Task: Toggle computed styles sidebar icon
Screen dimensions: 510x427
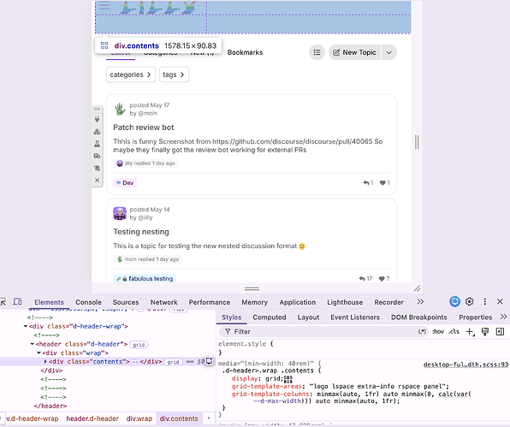Action: pos(500,331)
